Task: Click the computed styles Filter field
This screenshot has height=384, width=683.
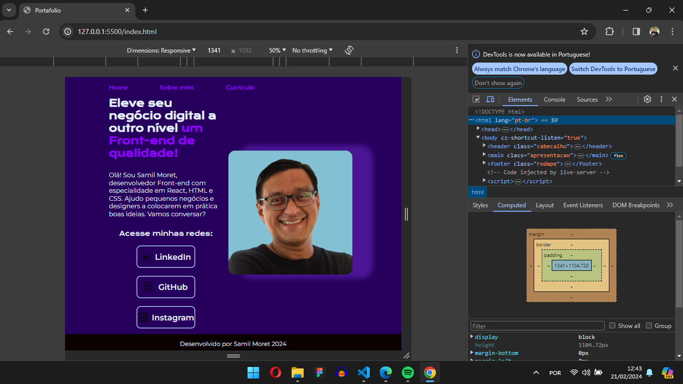Action: click(538, 326)
